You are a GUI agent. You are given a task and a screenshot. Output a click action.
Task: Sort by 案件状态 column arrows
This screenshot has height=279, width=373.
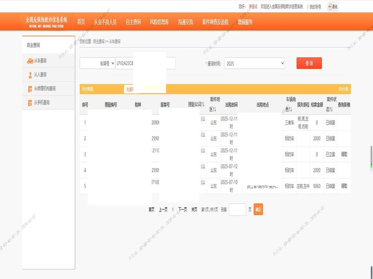[330, 109]
